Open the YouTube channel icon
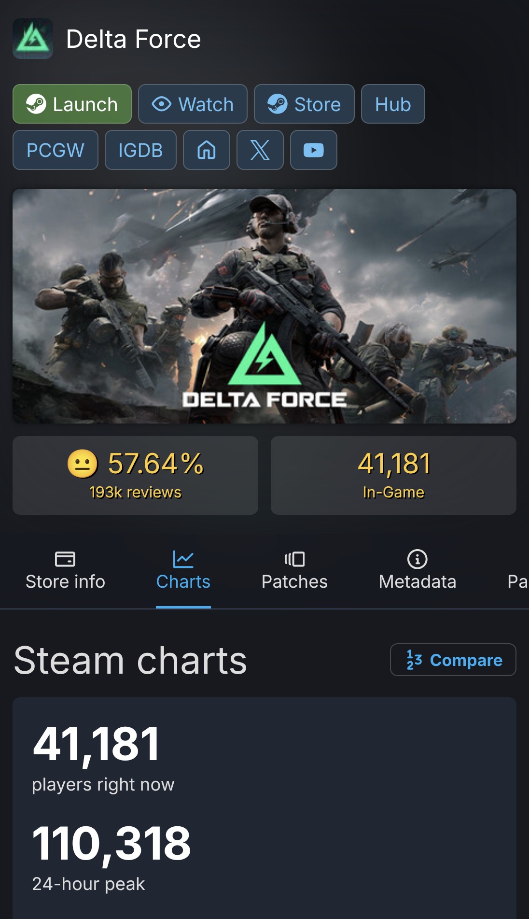Image resolution: width=529 pixels, height=919 pixels. (314, 150)
